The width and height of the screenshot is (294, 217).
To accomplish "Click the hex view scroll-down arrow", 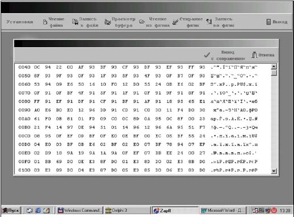I will [274, 171].
